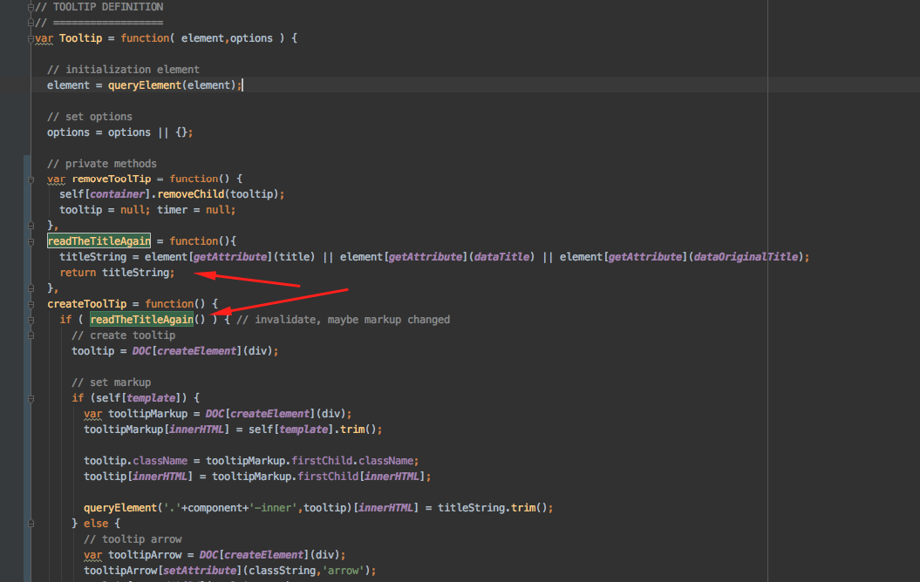The width and height of the screenshot is (920, 582).
Task: Click the 'arrow' string literal
Action: [343, 570]
